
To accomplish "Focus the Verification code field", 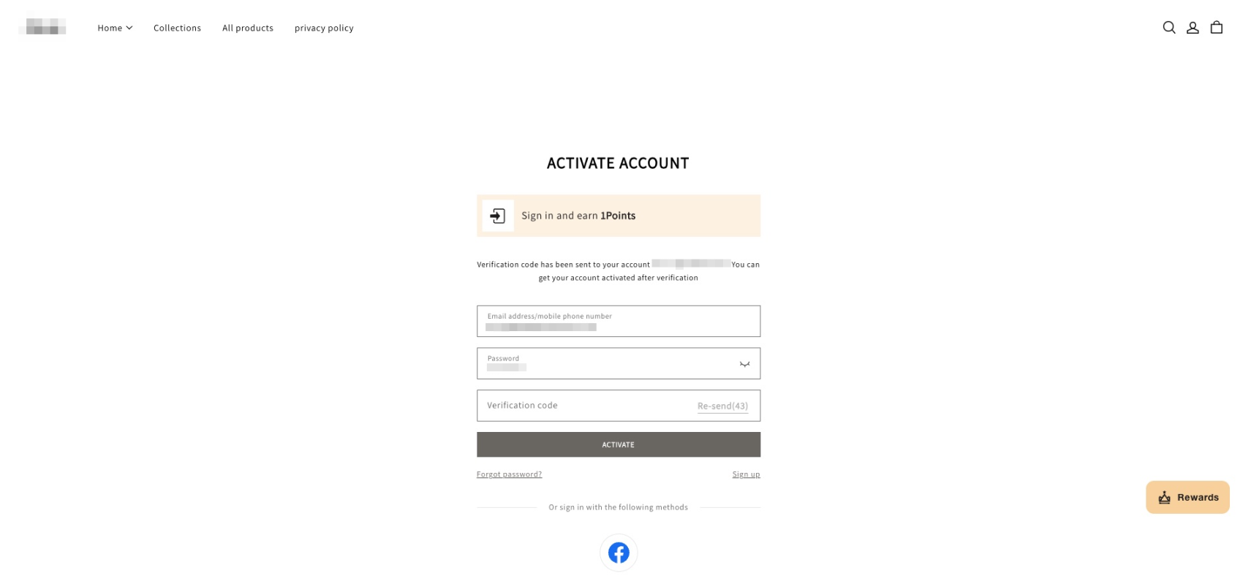I will 585,406.
